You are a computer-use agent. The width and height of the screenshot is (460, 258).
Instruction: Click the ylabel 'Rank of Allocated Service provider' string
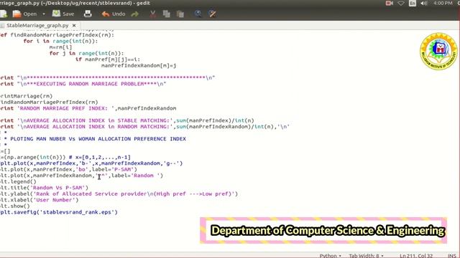click(x=135, y=194)
